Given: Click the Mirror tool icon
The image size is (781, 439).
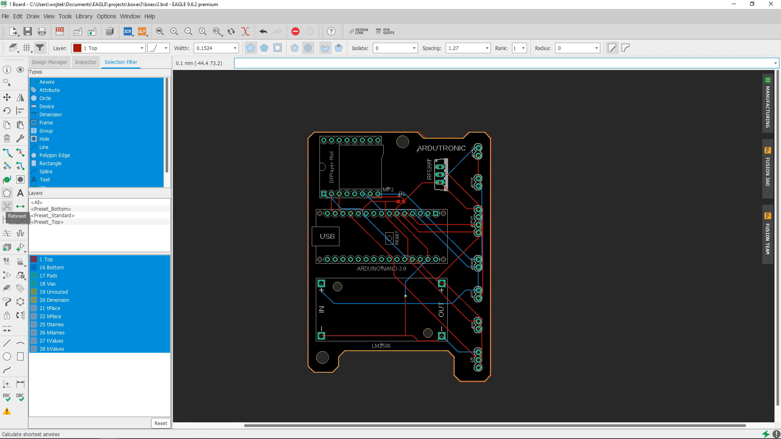Looking at the screenshot, I should click(x=20, y=97).
